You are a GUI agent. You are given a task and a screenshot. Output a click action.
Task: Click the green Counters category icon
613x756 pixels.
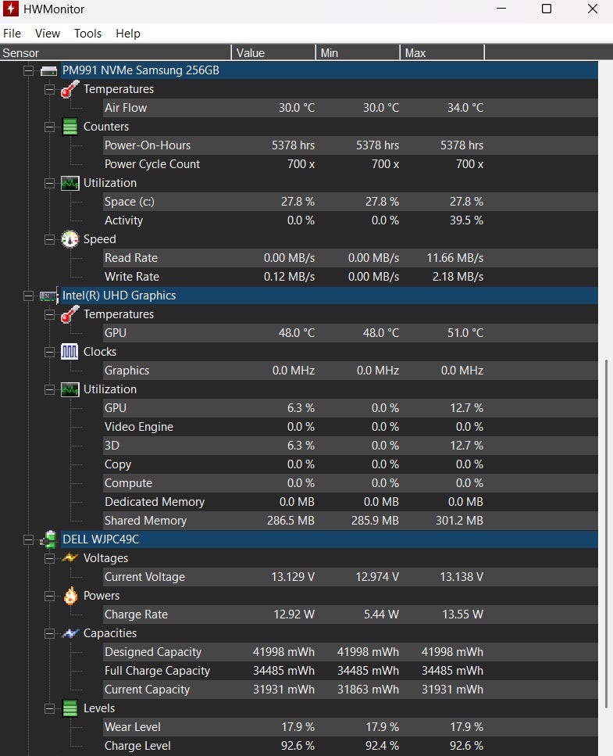click(x=70, y=127)
